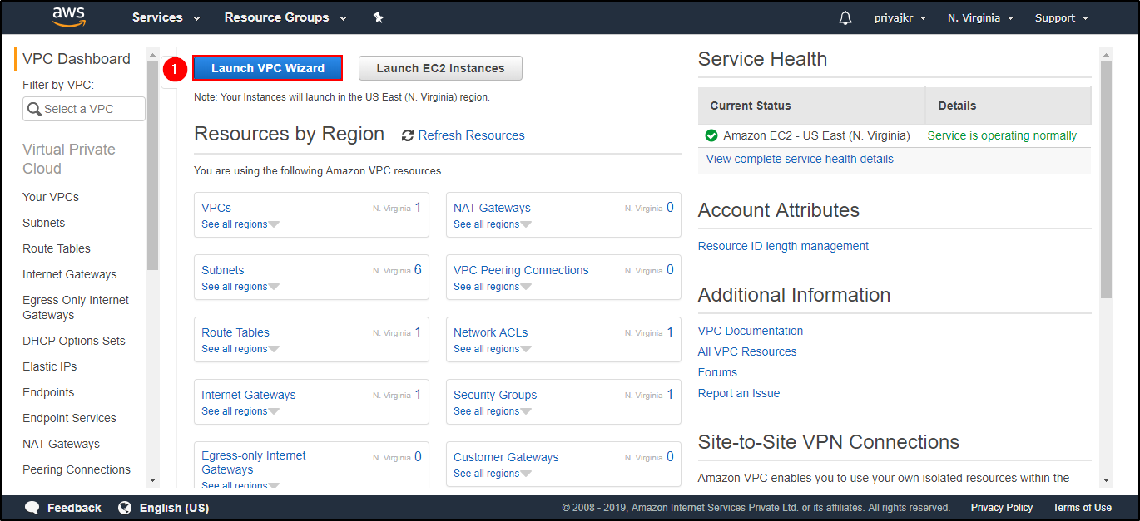Image resolution: width=1140 pixels, height=521 pixels.
Task: Open the notifications bell
Action: (x=845, y=17)
